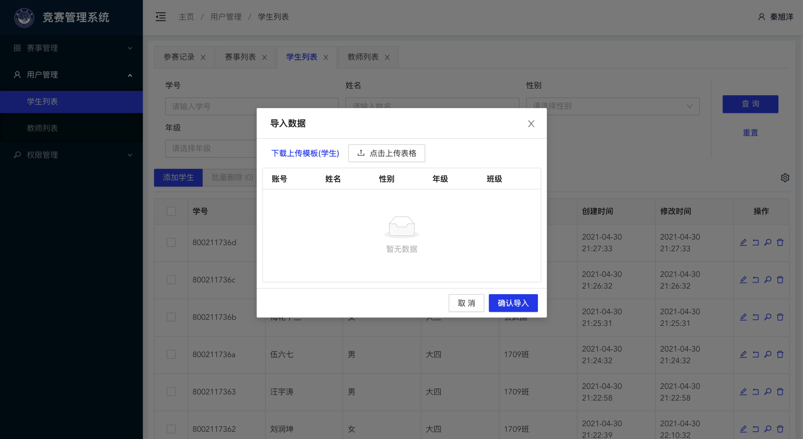Image resolution: width=803 pixels, height=439 pixels.
Task: Click the user avatar icon near 秦旭洋
Action: (762, 17)
